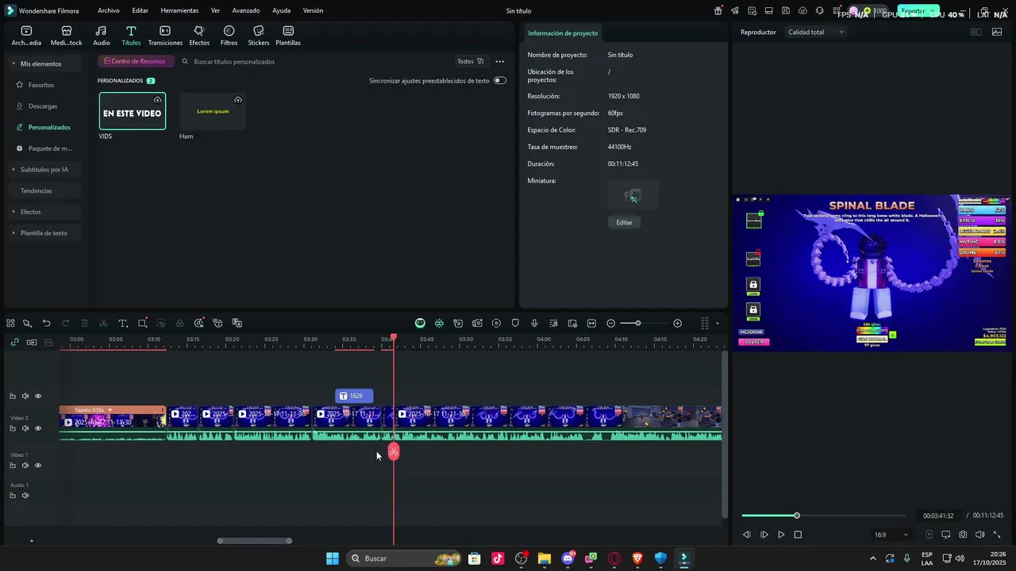Viewport: 1016px width, 571px height.
Task: Click the marker shield icon in timeline toolbar
Action: click(515, 323)
